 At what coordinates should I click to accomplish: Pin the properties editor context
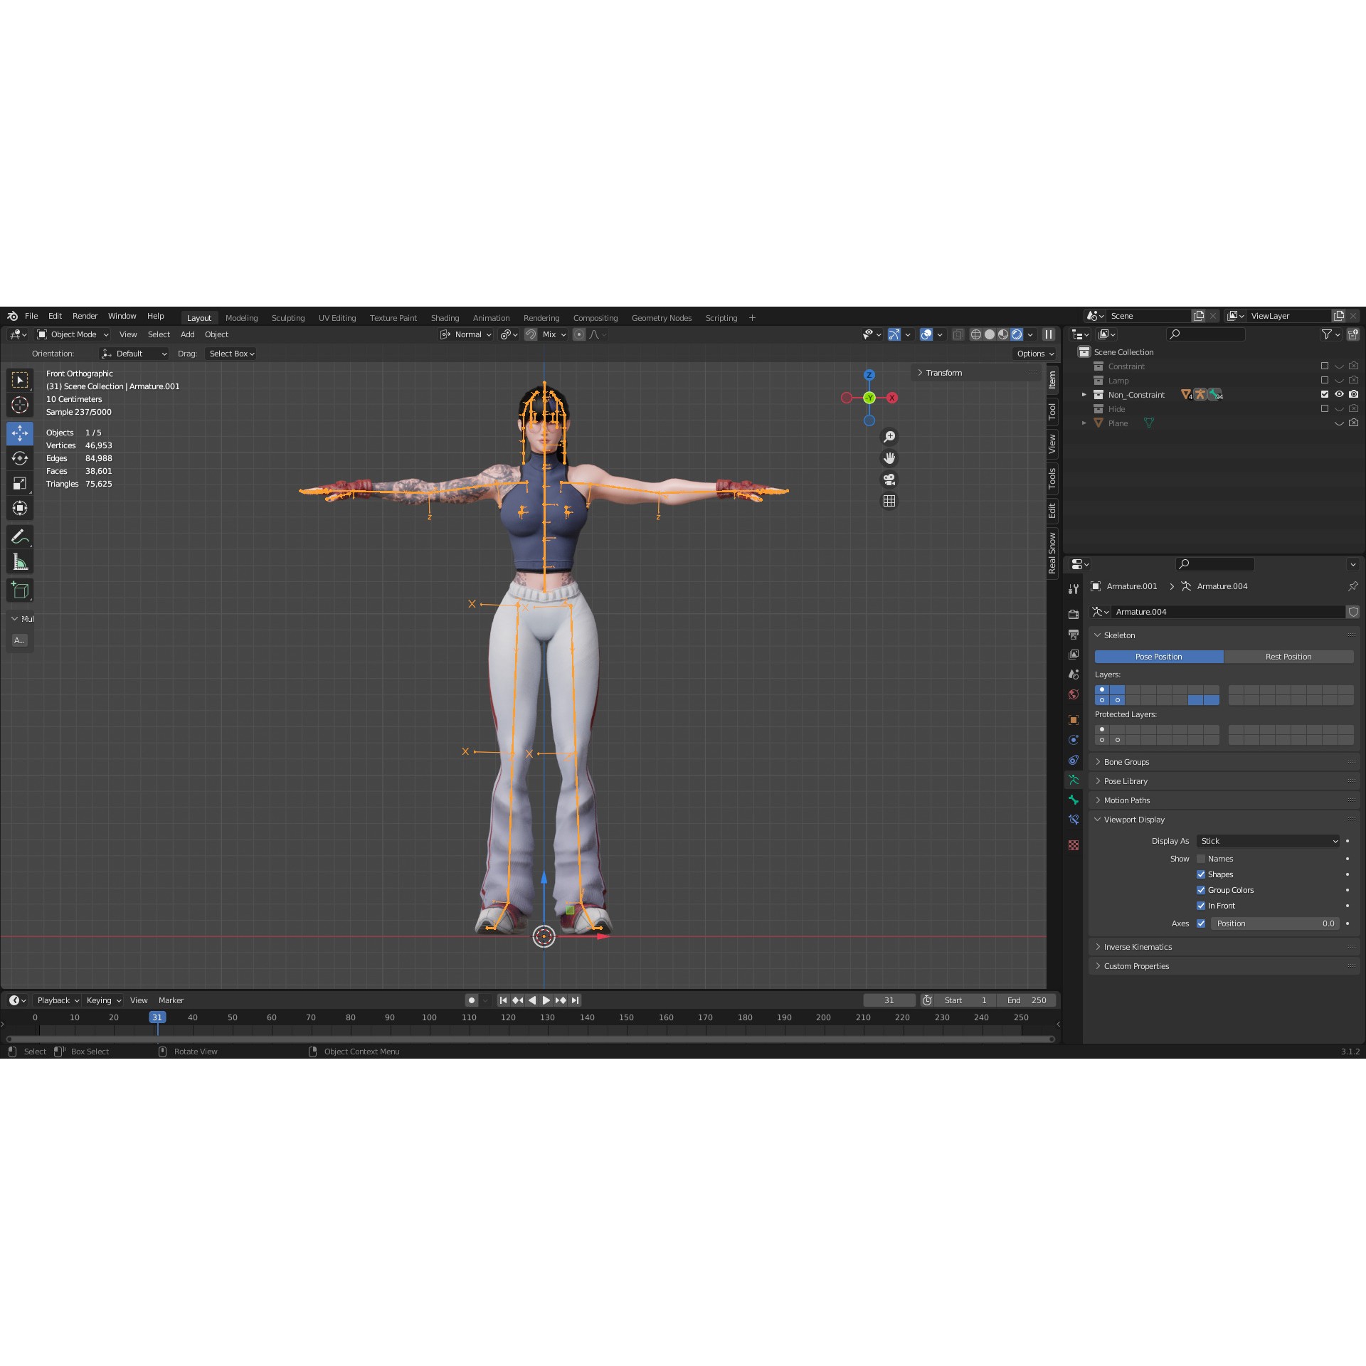click(1352, 586)
